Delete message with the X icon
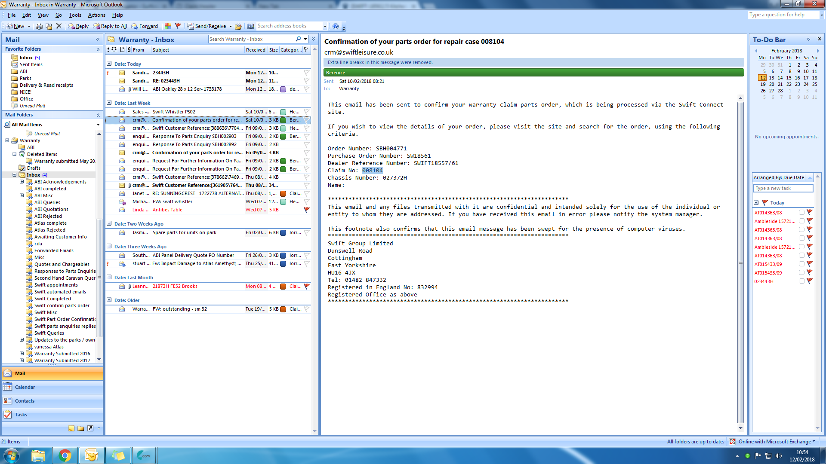Screen dimensions: 826x464 tap(59, 26)
